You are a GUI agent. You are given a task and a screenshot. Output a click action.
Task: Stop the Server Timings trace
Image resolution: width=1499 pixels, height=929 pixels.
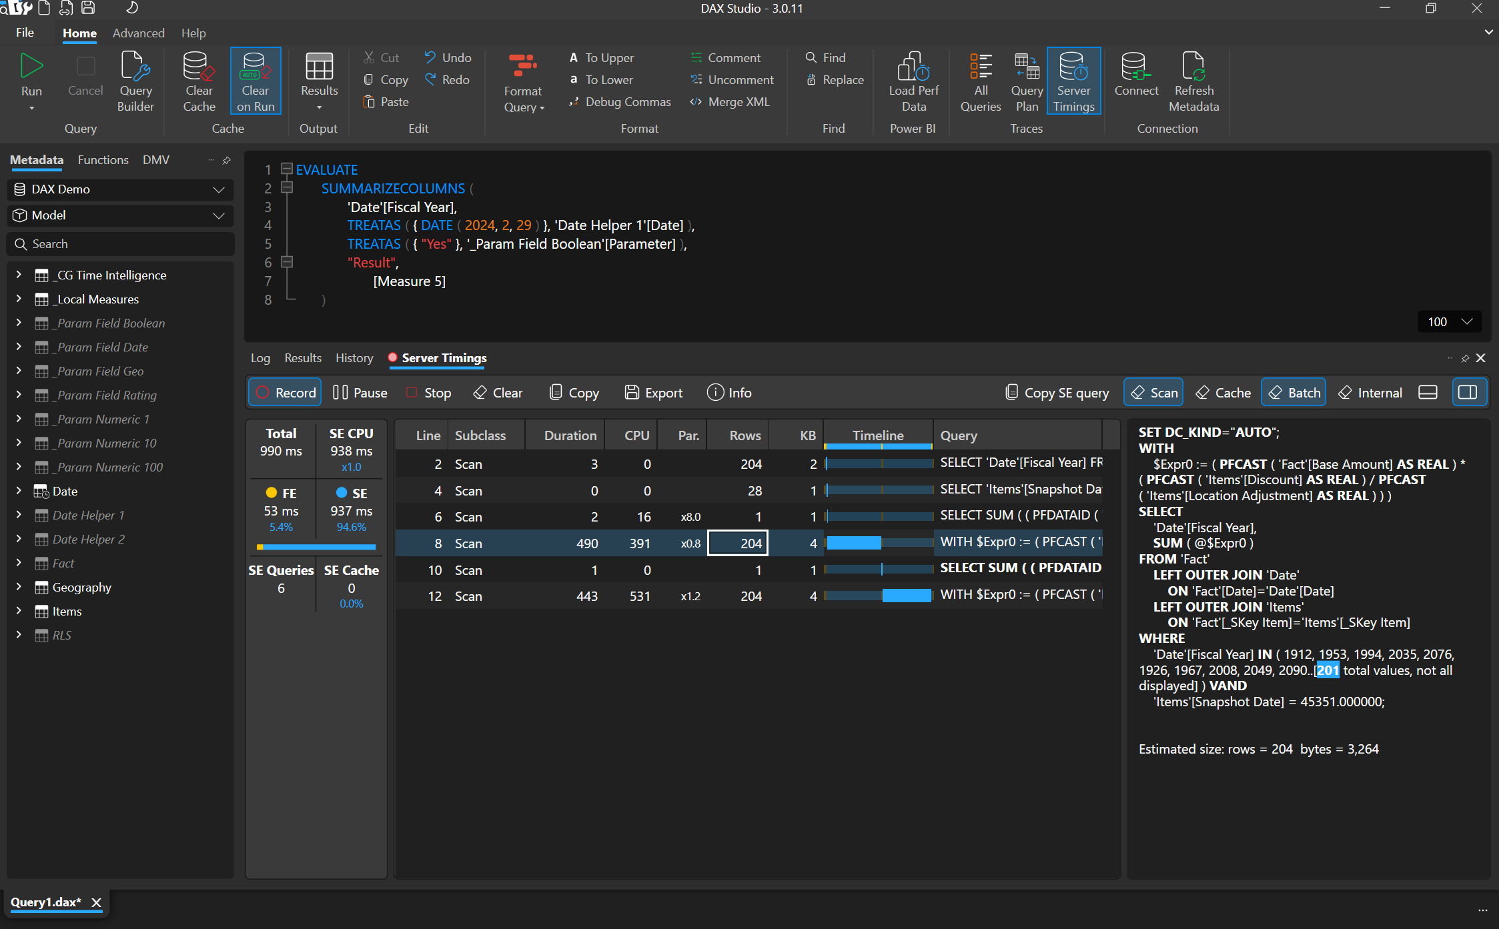tap(429, 392)
